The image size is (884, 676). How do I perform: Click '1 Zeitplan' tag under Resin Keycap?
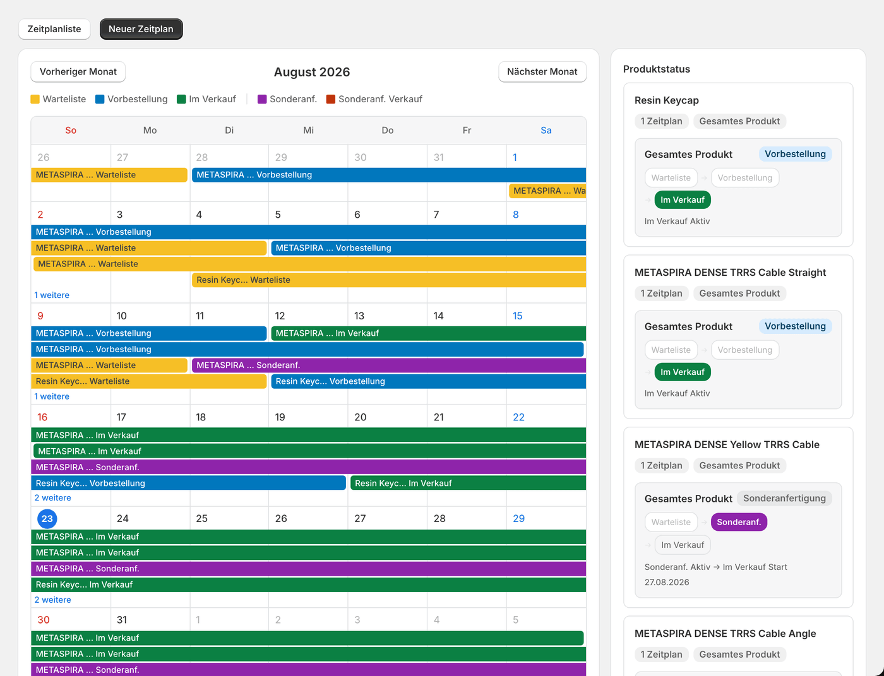point(661,121)
